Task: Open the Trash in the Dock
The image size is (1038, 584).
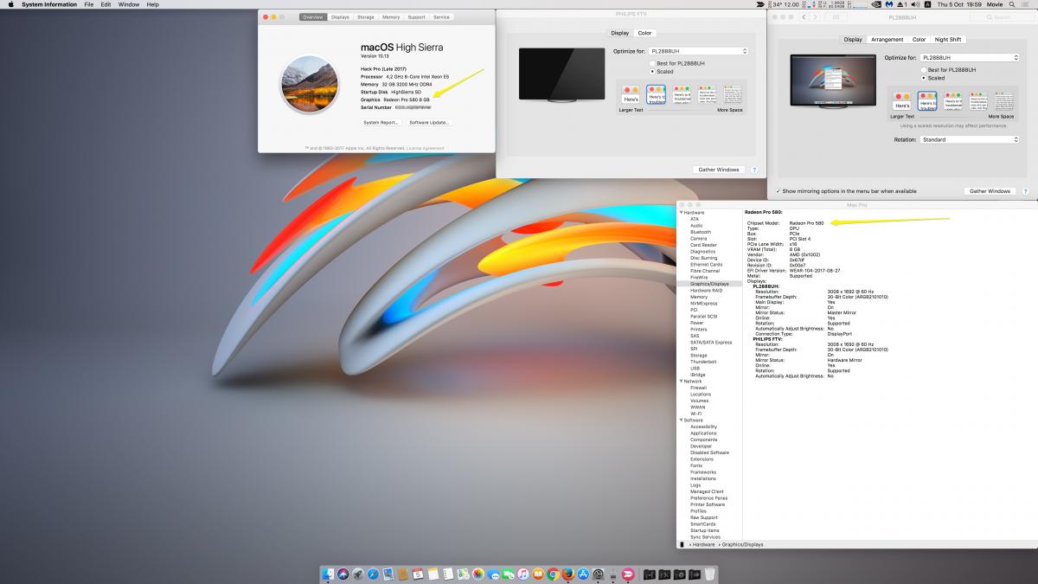Action: pos(709,574)
